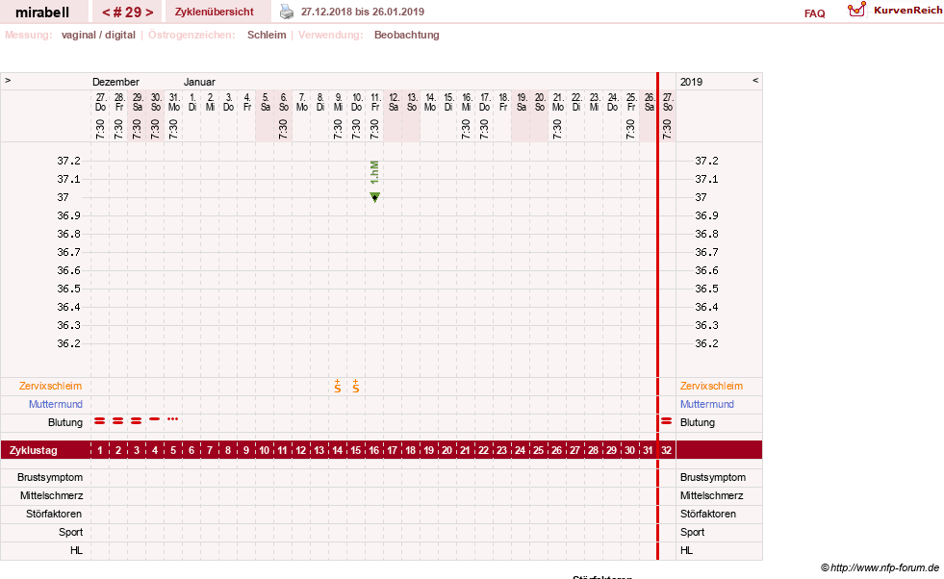The image size is (944, 579).
Task: Click the bleeding mark on cycle day 1
Action: pyautogui.click(x=100, y=420)
